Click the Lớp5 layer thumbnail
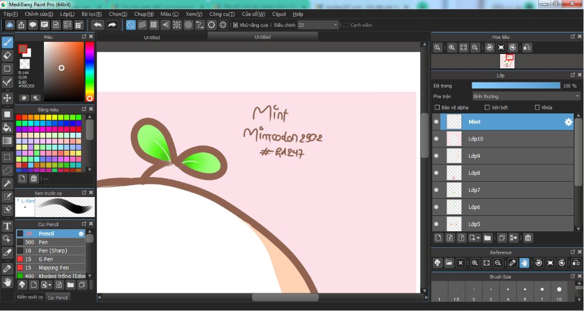Screen dimensions: 584x311 (x=454, y=224)
